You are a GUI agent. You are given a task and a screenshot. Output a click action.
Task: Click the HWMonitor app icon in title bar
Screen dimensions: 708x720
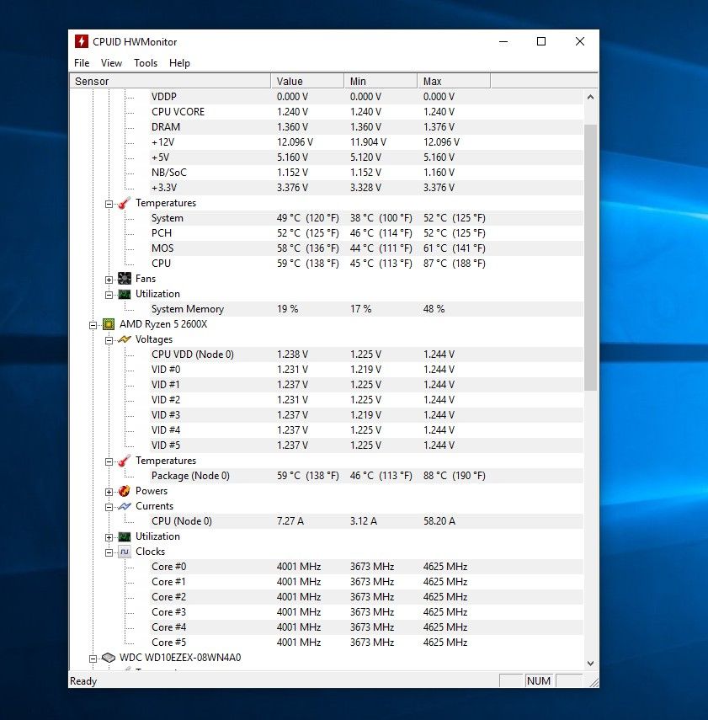pos(82,42)
